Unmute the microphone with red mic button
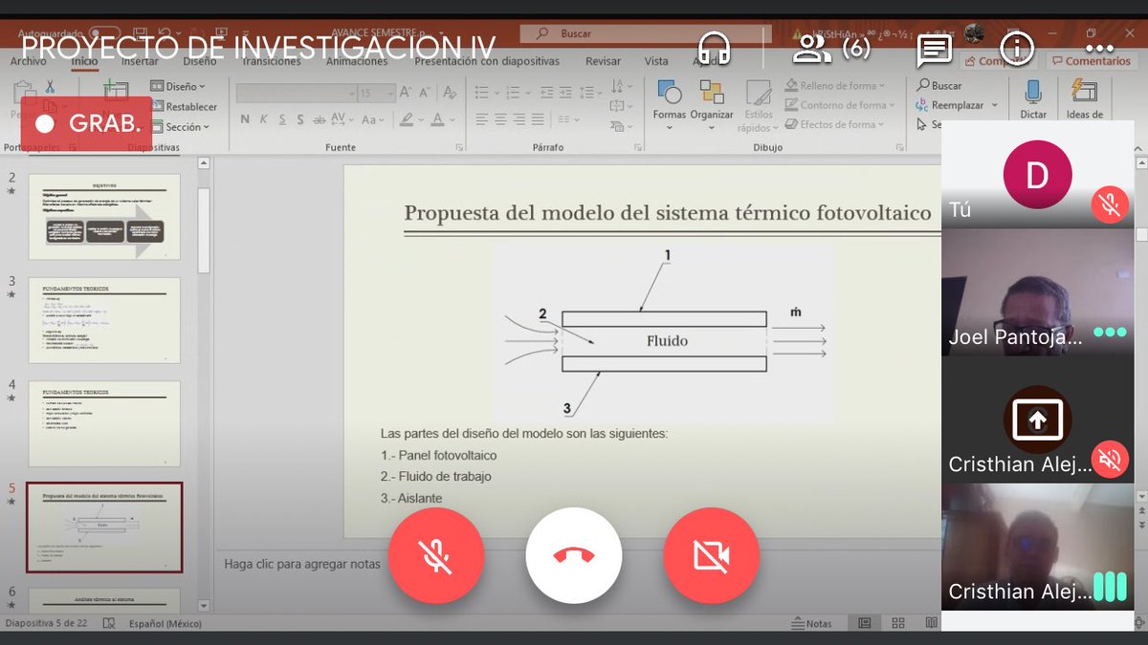 tap(436, 555)
